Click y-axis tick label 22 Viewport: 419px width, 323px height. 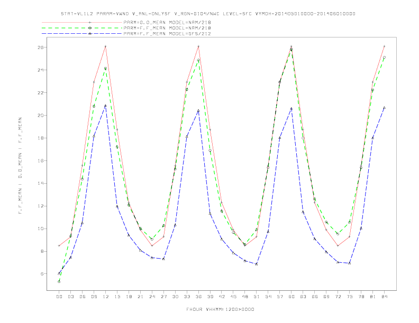click(42, 93)
